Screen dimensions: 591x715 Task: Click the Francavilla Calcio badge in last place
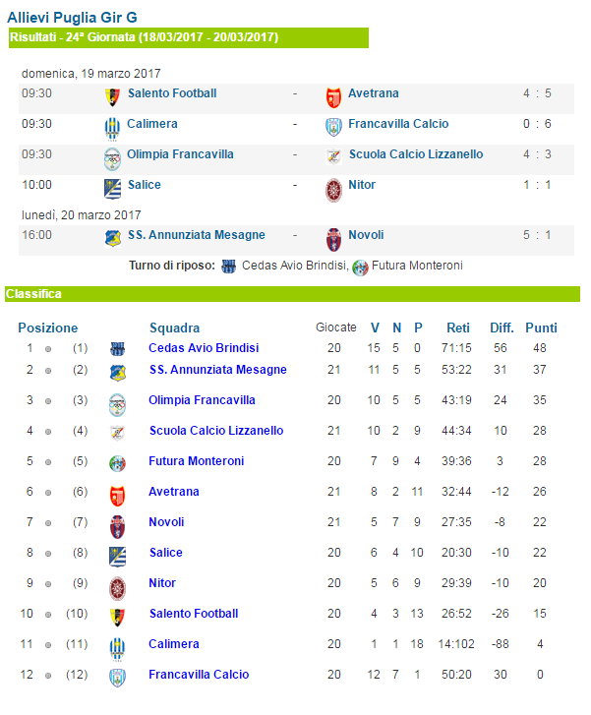[118, 678]
